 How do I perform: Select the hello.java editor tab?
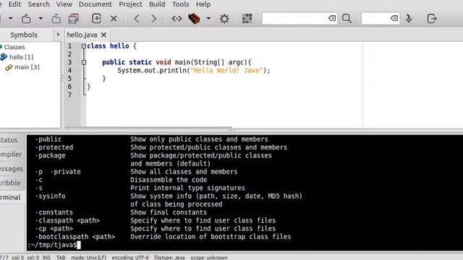(82, 35)
